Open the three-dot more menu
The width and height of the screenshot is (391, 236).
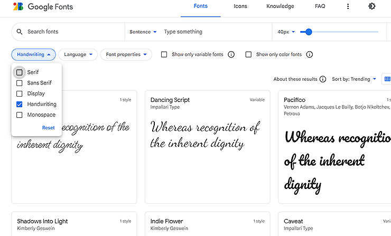348,6
